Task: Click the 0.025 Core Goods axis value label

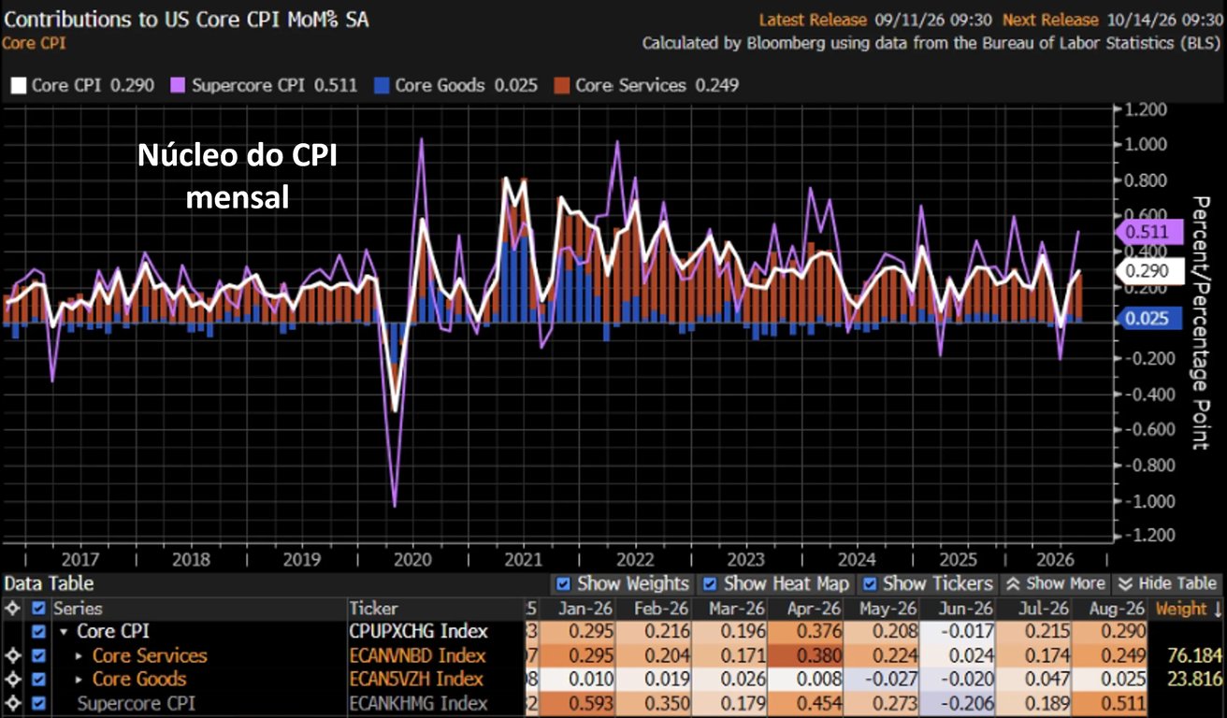Action: tap(1150, 319)
